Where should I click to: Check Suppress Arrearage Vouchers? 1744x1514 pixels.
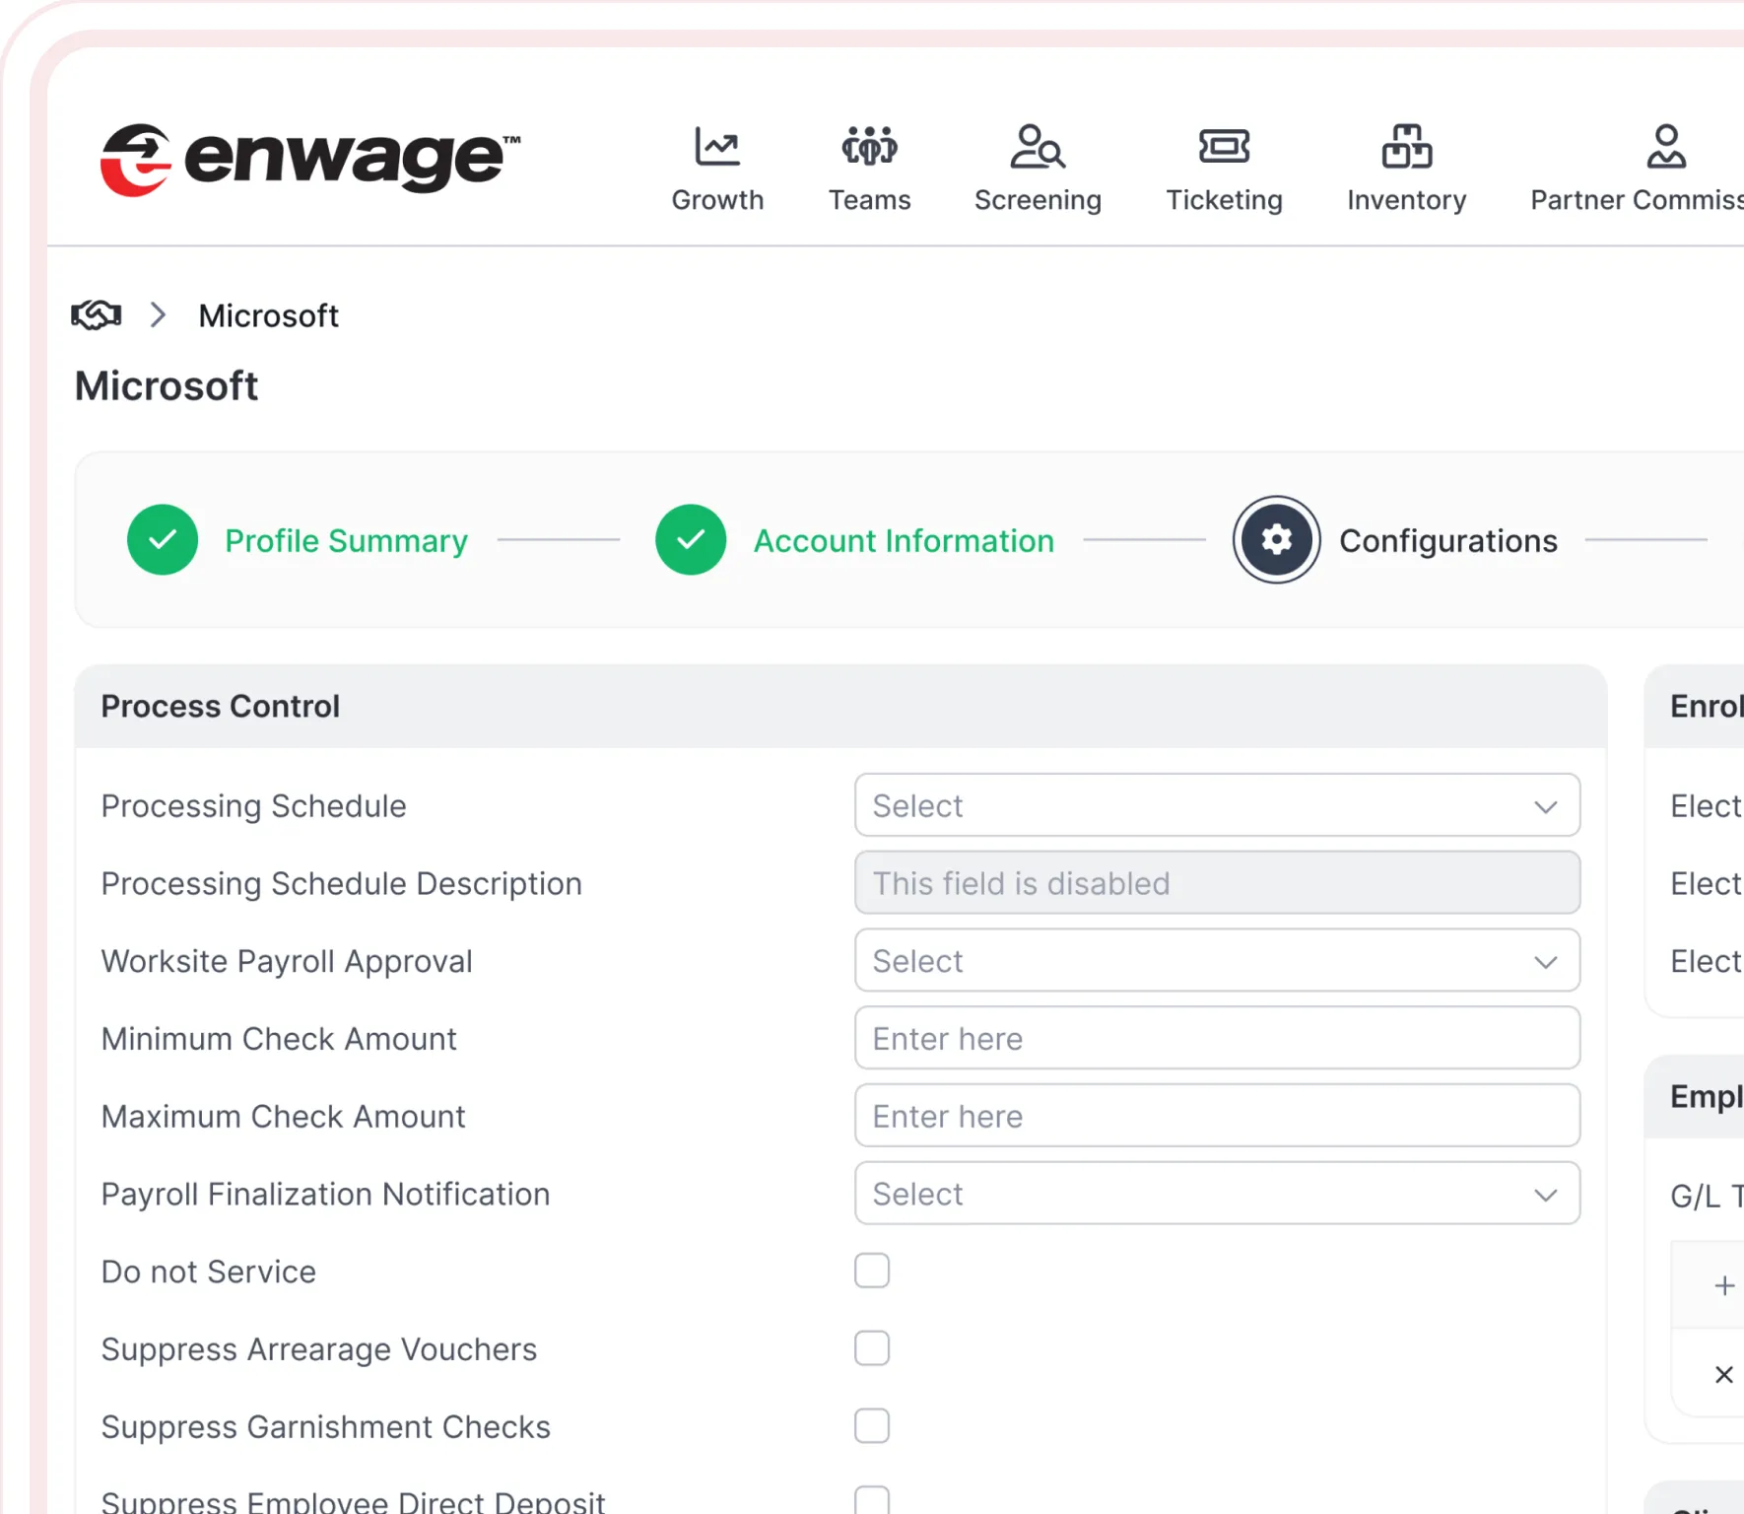(x=872, y=1348)
